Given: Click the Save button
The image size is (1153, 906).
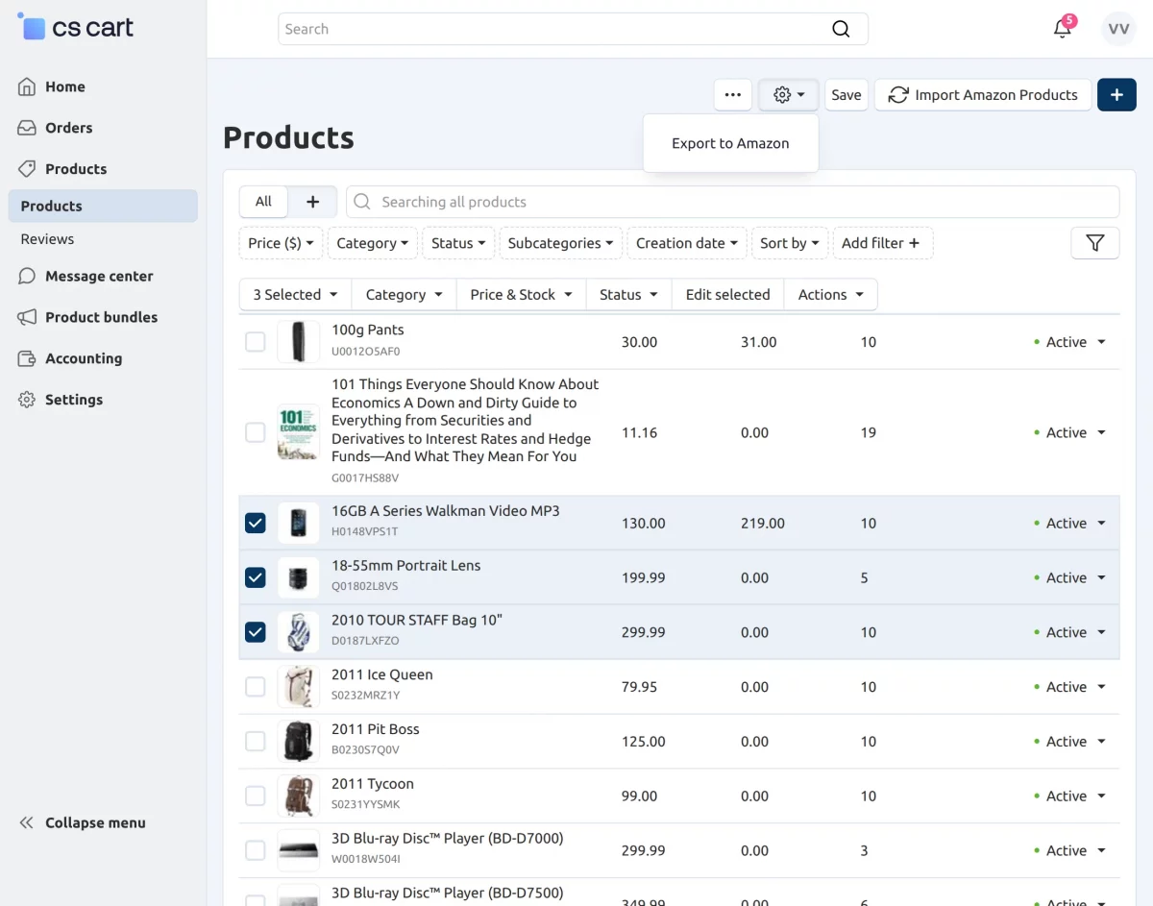Looking at the screenshot, I should [x=846, y=95].
